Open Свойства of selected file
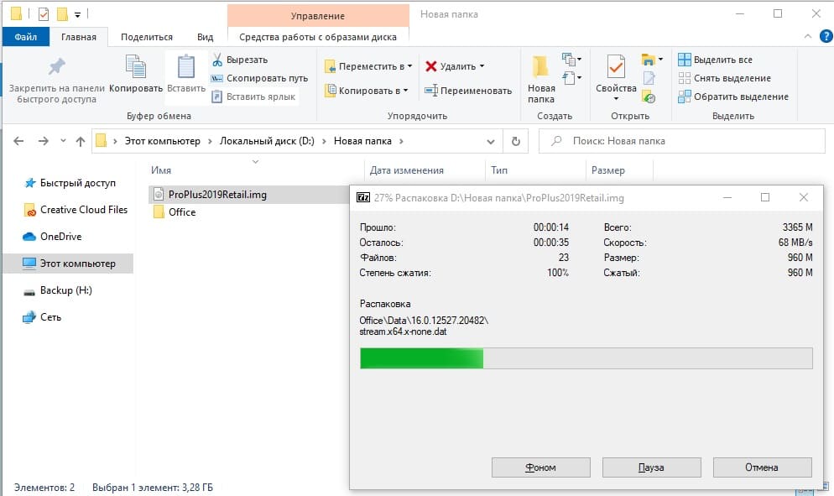 click(x=616, y=73)
